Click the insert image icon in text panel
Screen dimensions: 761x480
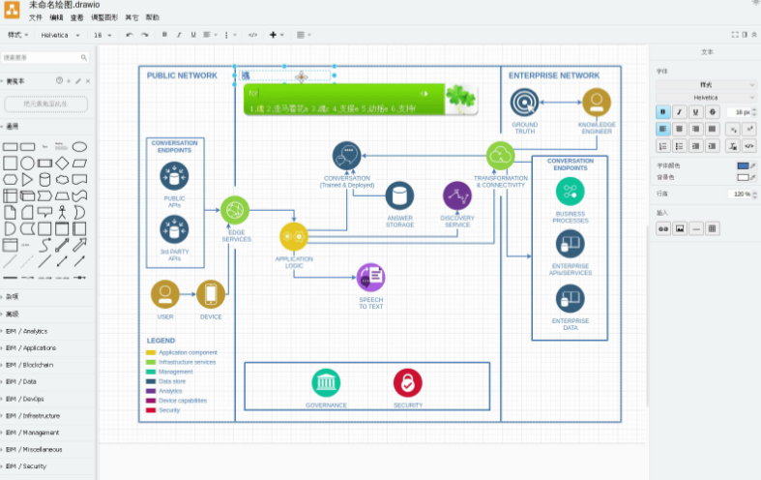pyautogui.click(x=680, y=228)
